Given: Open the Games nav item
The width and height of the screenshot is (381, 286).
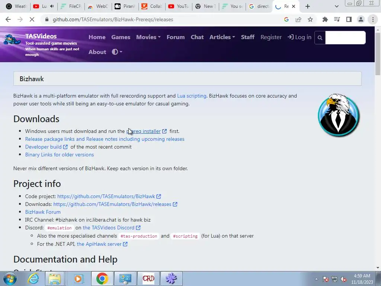Looking at the screenshot, I should point(121,37).
